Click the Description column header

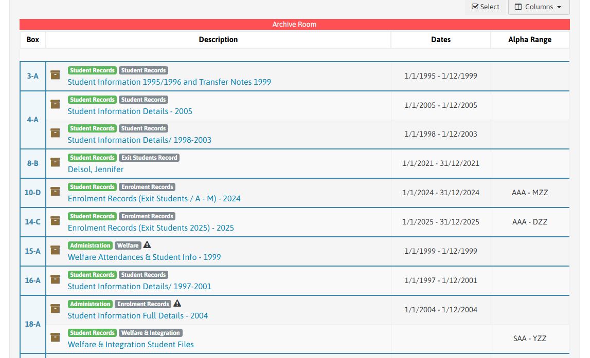218,40
